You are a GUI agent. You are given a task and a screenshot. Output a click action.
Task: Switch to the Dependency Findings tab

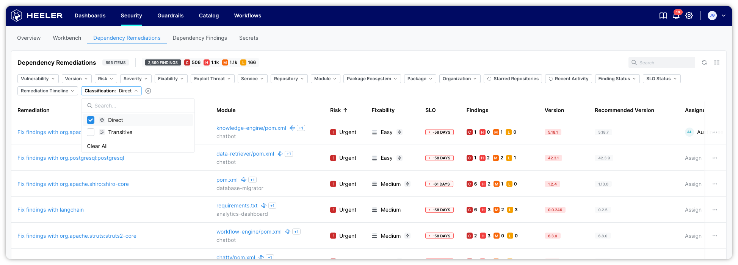[x=199, y=38]
